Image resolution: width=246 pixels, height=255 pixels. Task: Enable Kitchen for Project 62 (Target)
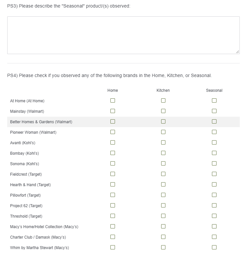tap(163, 206)
